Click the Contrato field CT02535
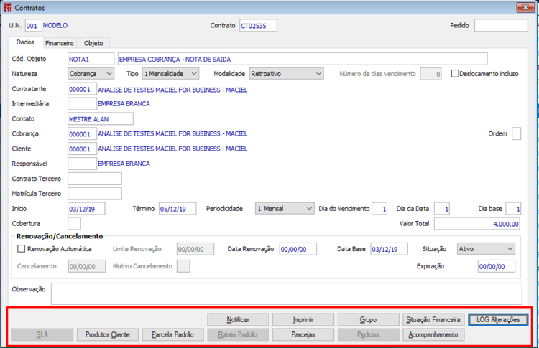 (258, 25)
